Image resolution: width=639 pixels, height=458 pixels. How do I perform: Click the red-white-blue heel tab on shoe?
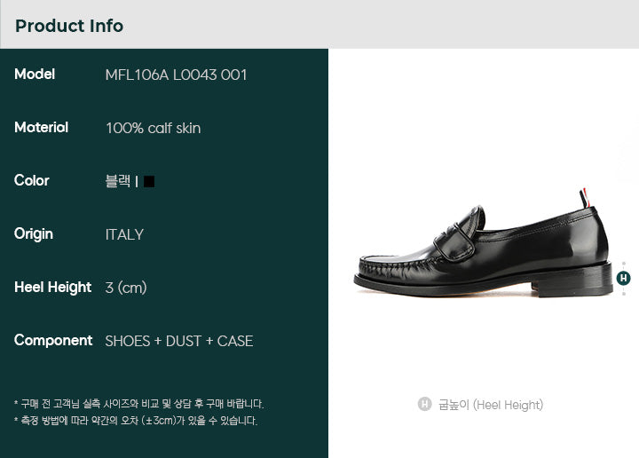point(584,198)
